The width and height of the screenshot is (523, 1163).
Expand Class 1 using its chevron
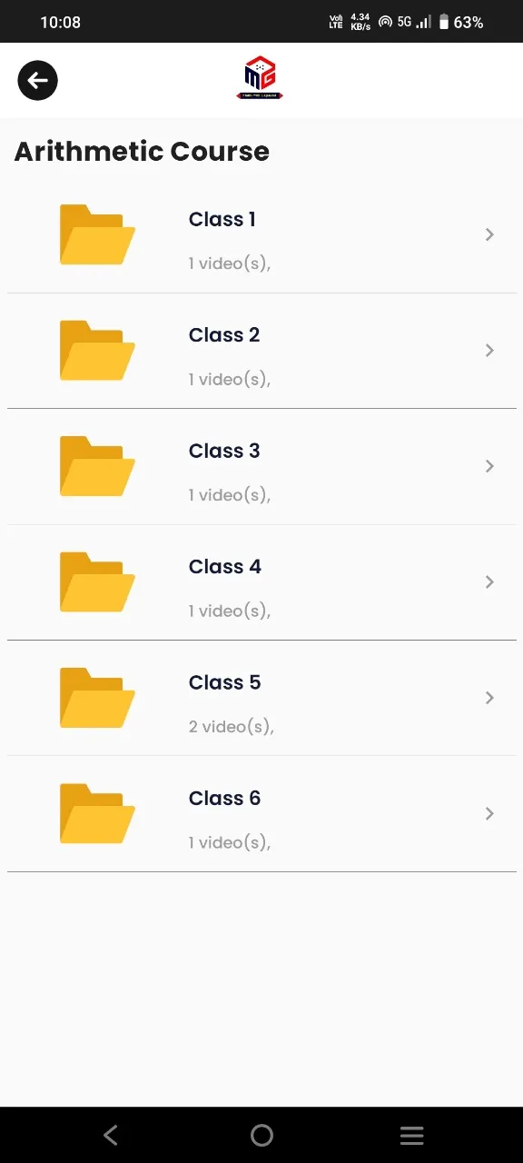(489, 234)
